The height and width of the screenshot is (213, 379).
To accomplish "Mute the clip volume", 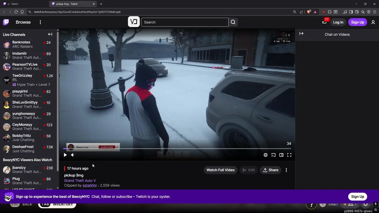I will point(73,155).
